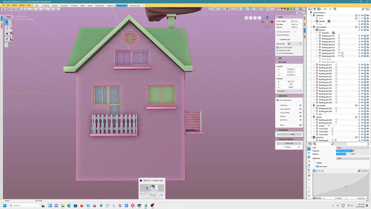This screenshot has width=371, height=209.
Task: Switch viewport to Rendered shading
Action: 270,9
